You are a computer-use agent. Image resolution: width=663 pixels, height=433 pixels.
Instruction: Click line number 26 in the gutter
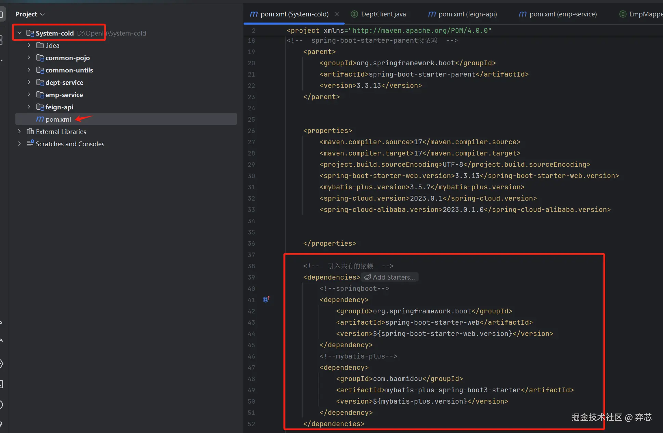(251, 131)
